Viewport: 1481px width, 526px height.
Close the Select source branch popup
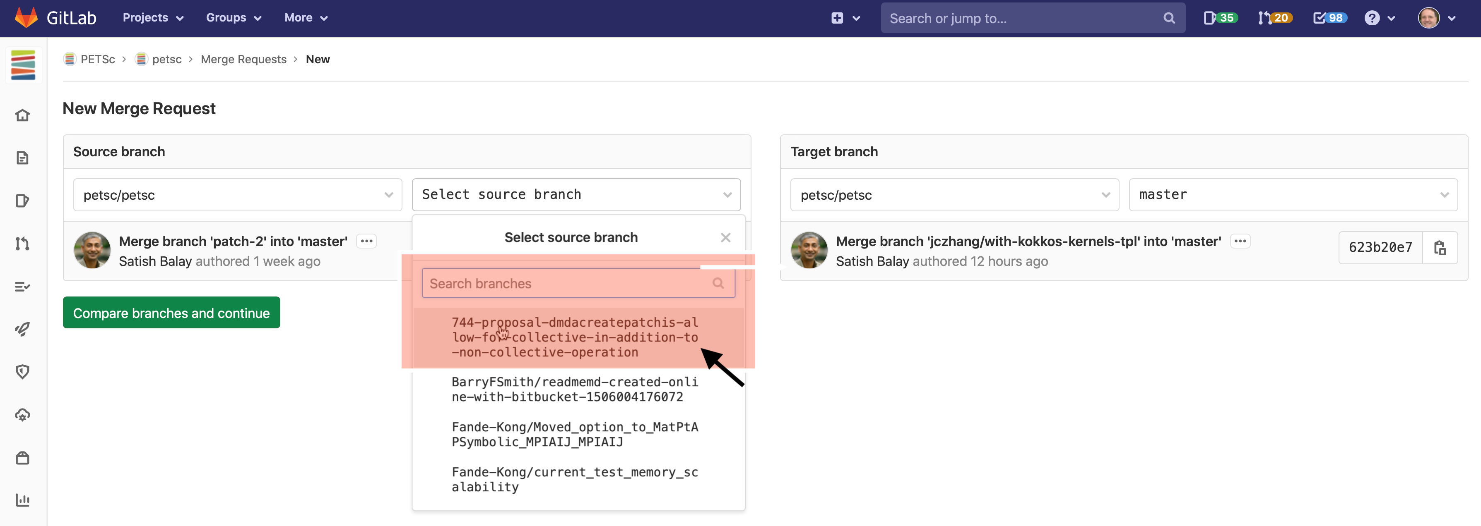[x=725, y=237]
